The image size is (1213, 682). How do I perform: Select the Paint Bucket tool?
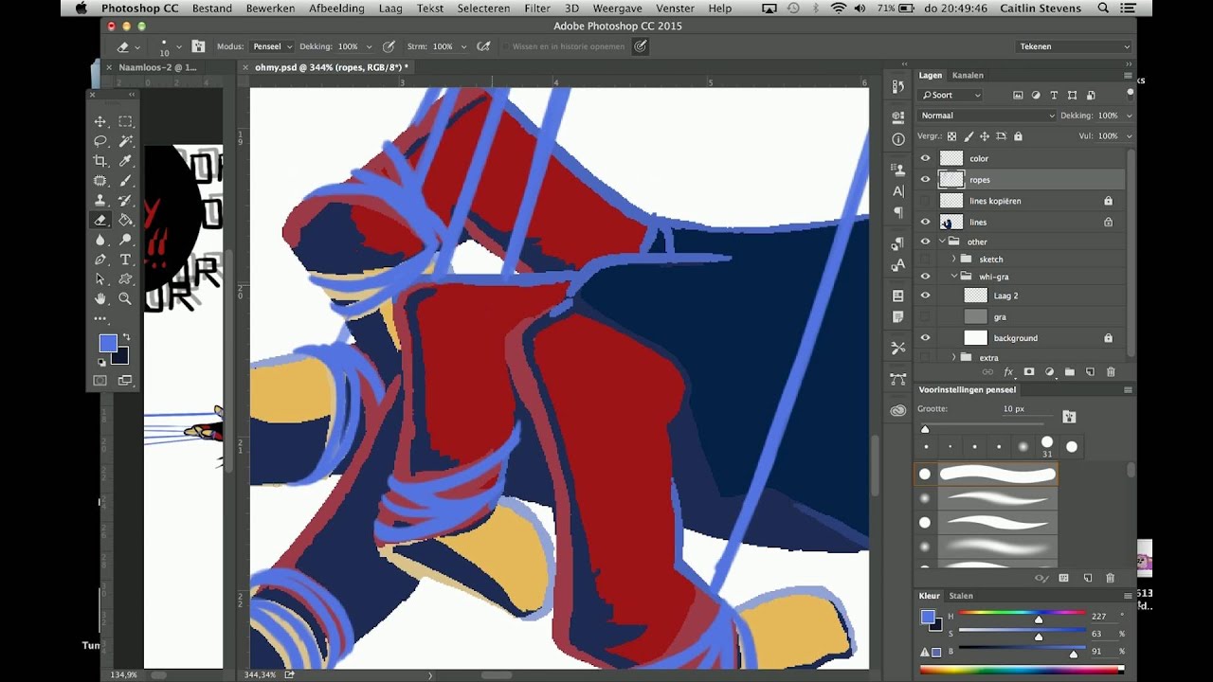point(125,220)
